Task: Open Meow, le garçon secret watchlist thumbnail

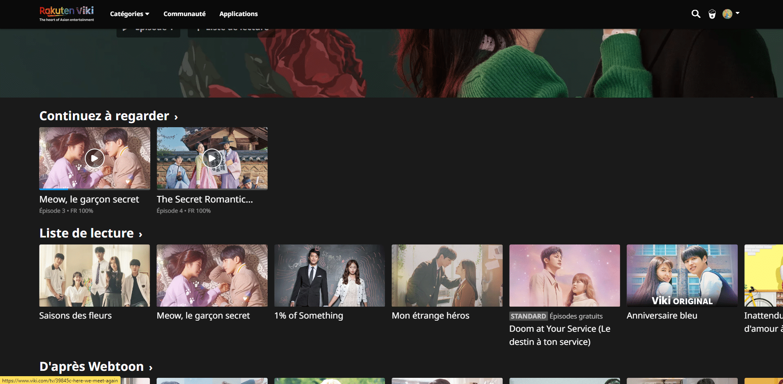Action: tap(212, 276)
